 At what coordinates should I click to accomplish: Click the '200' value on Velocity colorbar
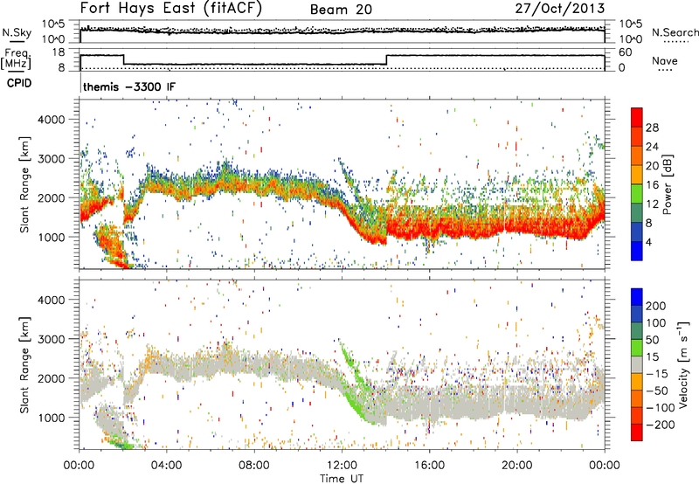[x=656, y=306]
